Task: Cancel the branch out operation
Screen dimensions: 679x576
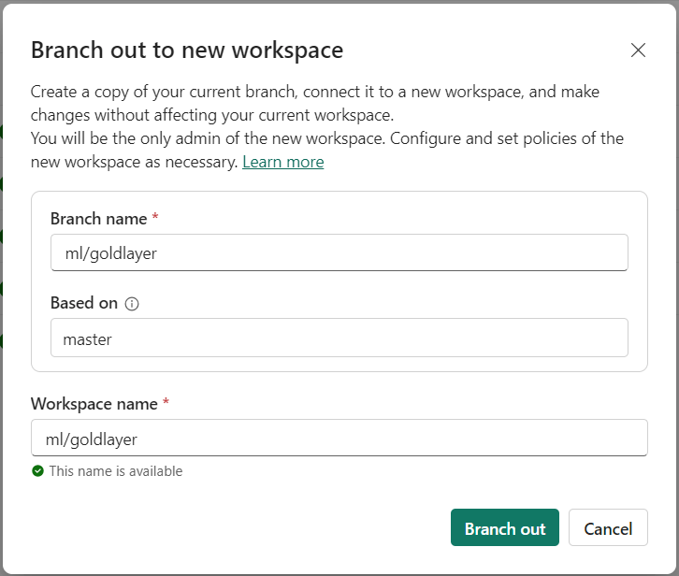Action: [608, 528]
